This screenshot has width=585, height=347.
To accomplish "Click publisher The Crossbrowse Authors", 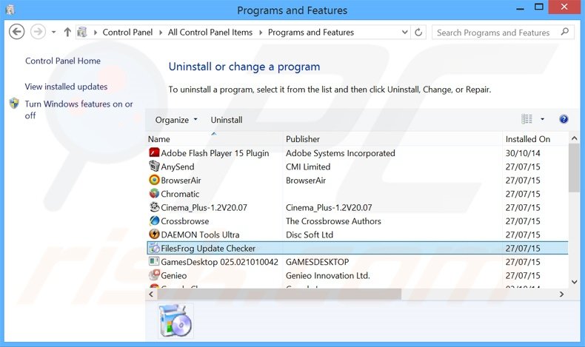I will pyautogui.click(x=333, y=221).
